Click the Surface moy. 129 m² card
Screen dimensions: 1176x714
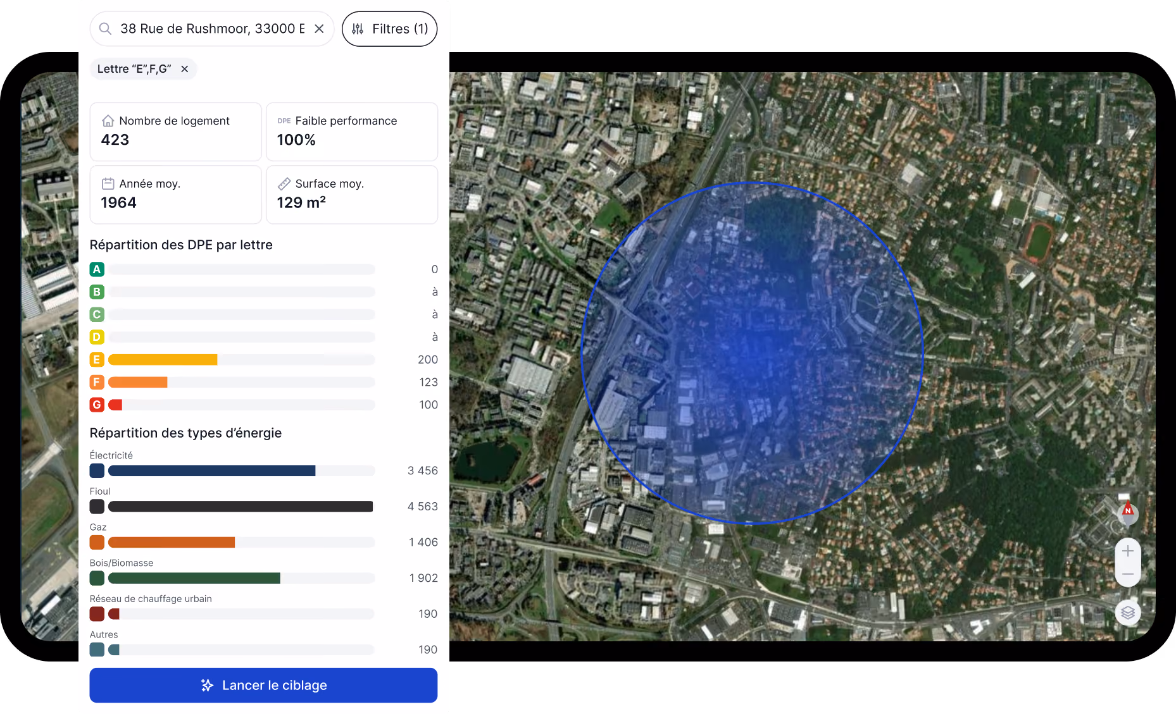[352, 195]
